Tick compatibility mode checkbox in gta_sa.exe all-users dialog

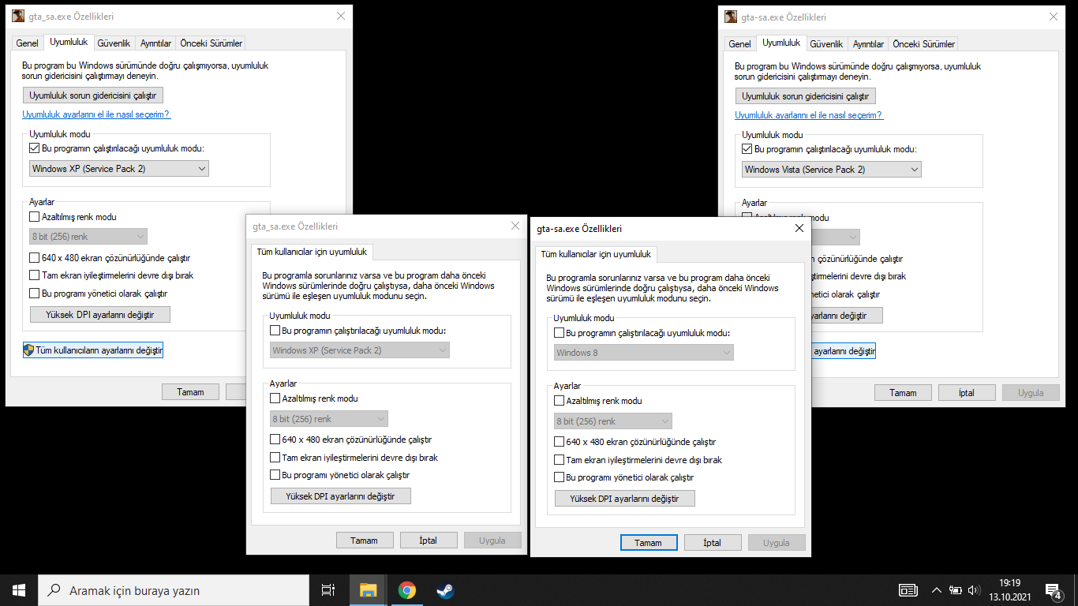(275, 331)
